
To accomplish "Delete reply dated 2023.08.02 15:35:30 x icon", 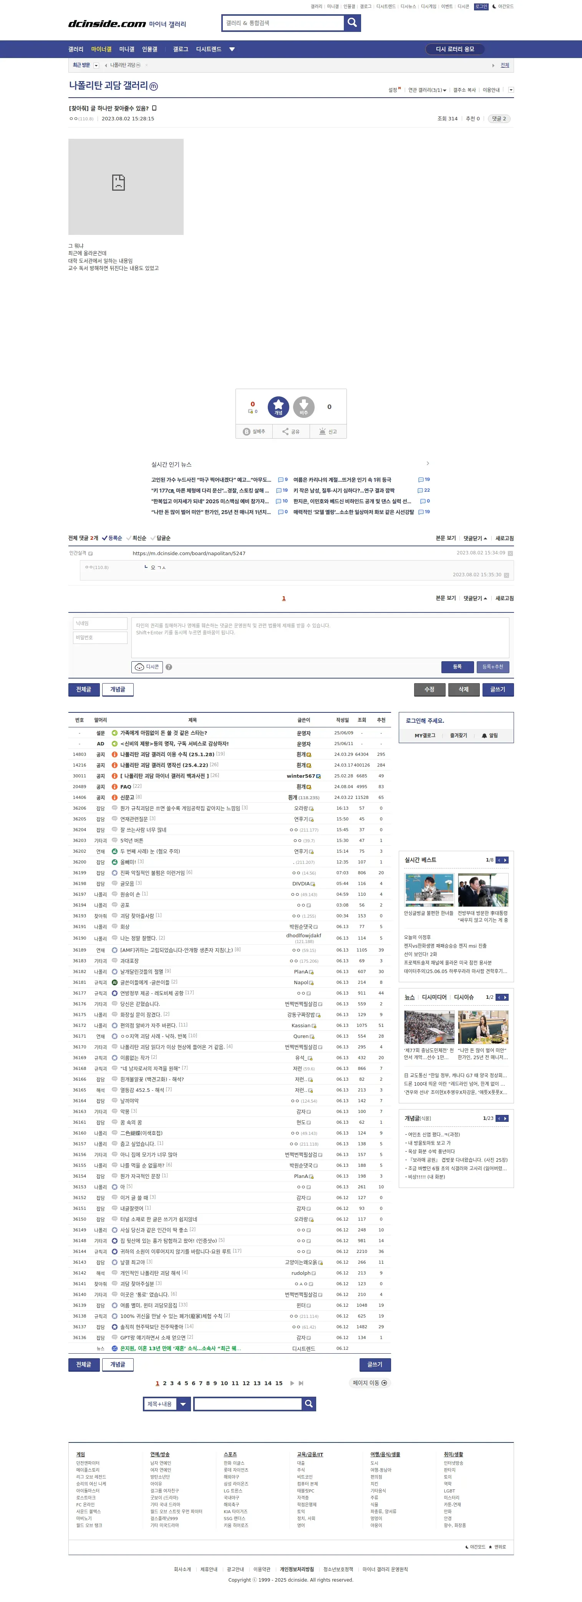I will pyautogui.click(x=506, y=575).
